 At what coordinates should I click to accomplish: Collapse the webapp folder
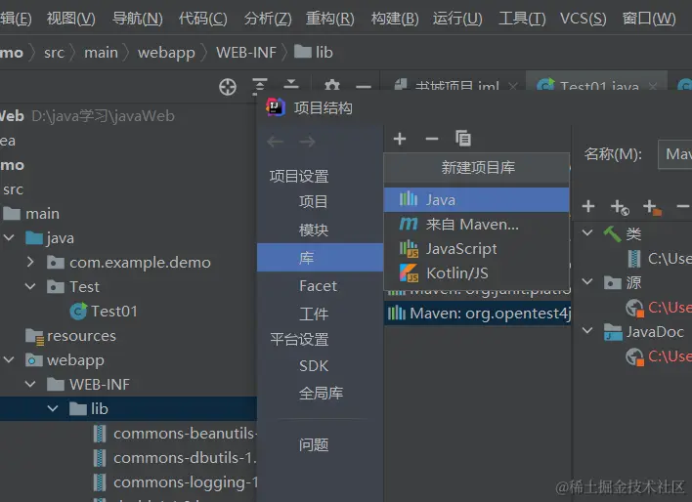pyautogui.click(x=9, y=359)
